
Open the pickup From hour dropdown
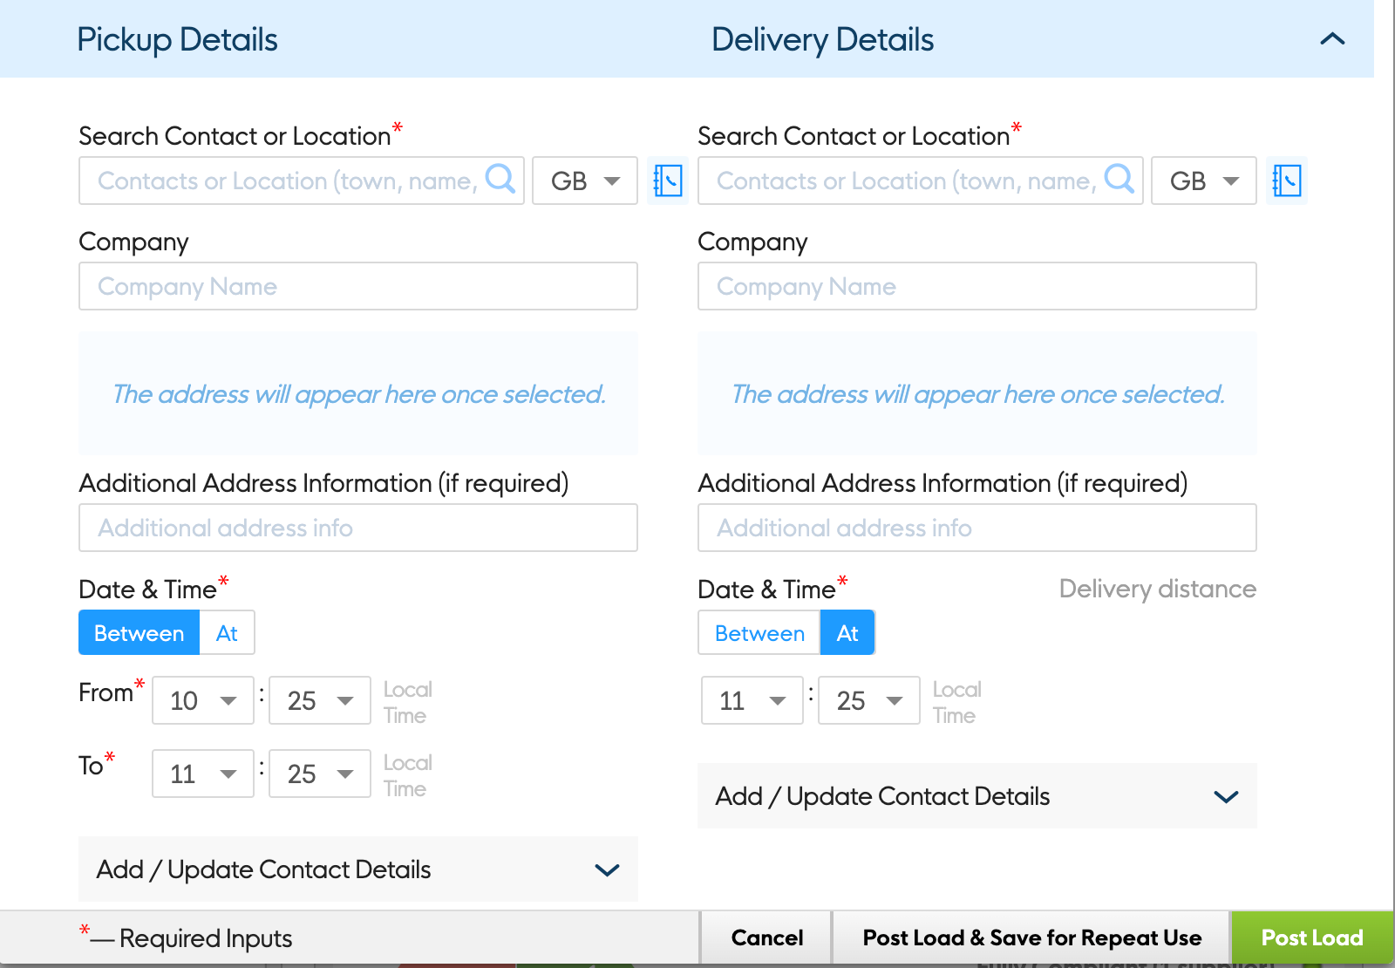[203, 700]
